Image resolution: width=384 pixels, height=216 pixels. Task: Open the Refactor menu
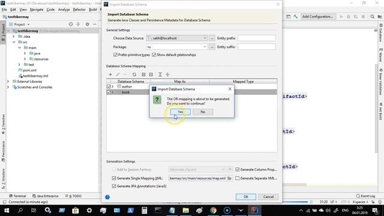pos(79,10)
